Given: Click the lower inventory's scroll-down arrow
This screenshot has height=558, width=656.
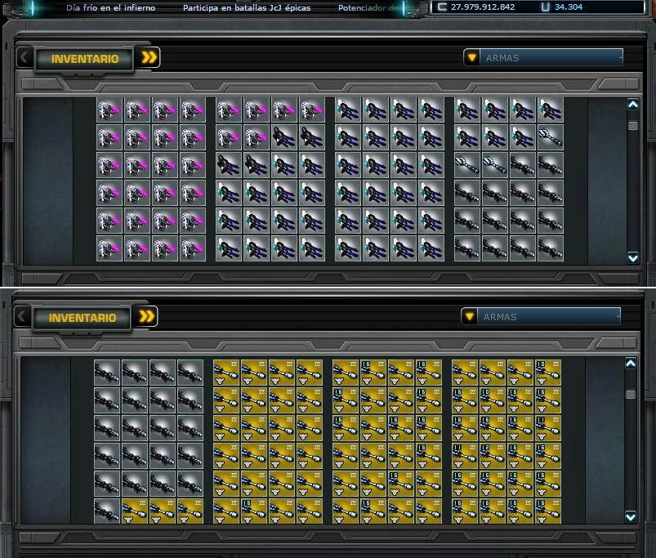Looking at the screenshot, I should [x=631, y=517].
